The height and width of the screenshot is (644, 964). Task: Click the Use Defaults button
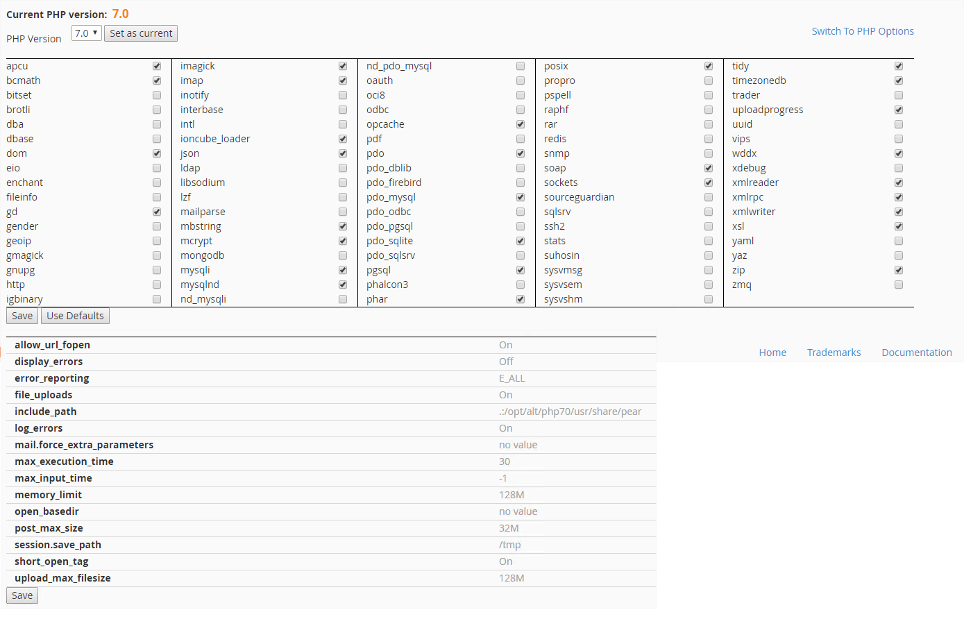(x=75, y=316)
